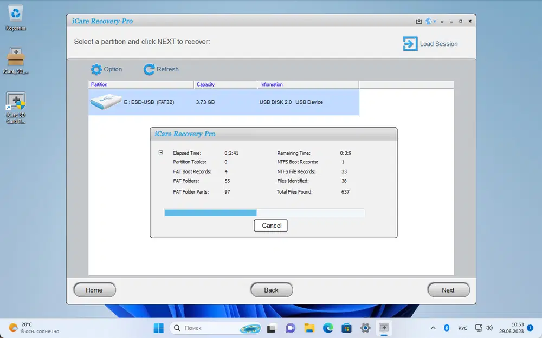Click the Total Files Found value 637
The height and width of the screenshot is (338, 542).
pos(345,192)
